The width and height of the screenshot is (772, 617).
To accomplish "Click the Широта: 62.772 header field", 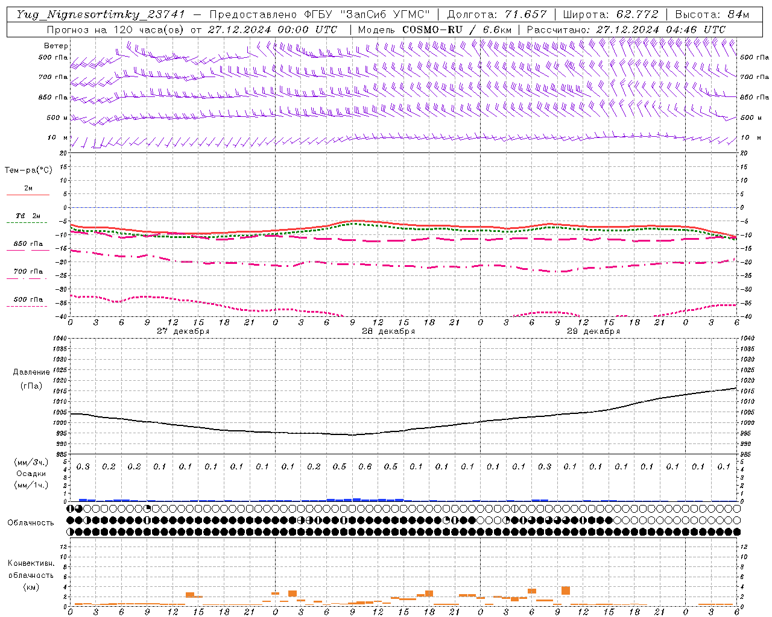I will pyautogui.click(x=611, y=14).
